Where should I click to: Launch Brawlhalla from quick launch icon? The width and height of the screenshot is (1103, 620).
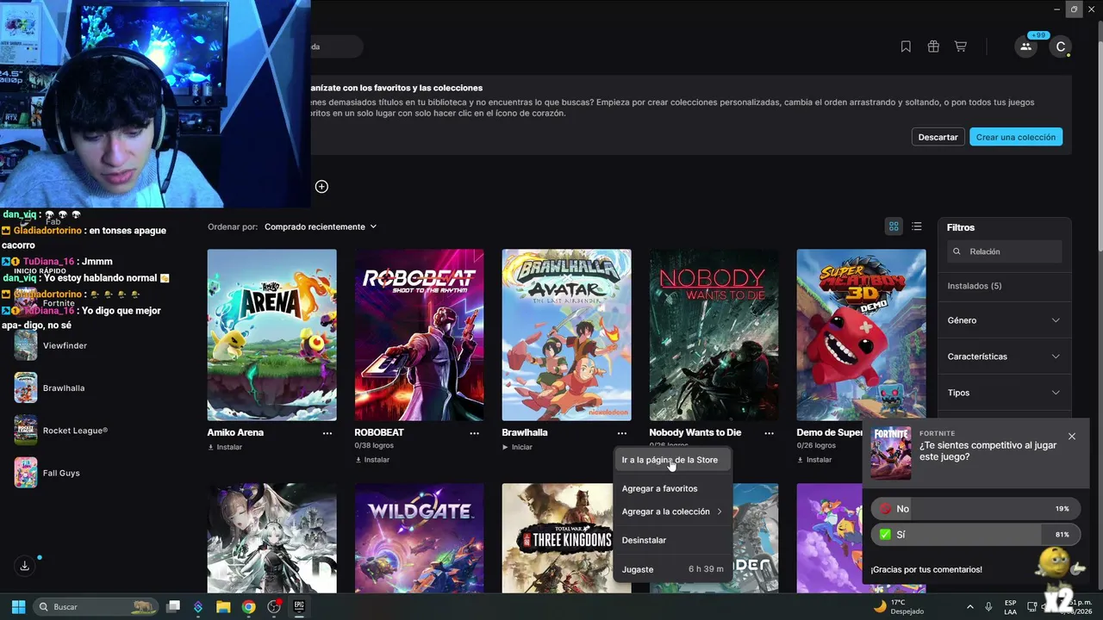click(x=26, y=387)
